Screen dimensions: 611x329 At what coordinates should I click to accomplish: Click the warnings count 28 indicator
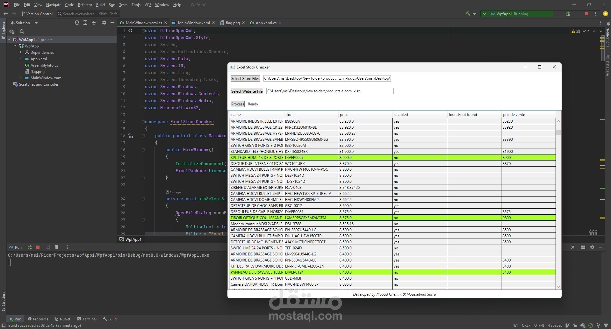[x=576, y=31]
